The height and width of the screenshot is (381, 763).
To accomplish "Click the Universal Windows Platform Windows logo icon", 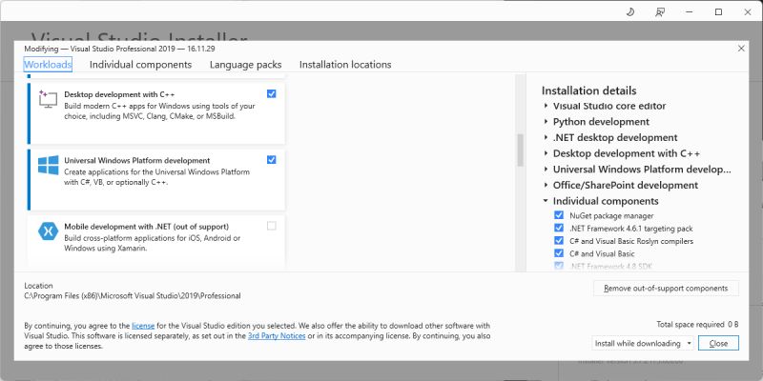I will point(49,165).
